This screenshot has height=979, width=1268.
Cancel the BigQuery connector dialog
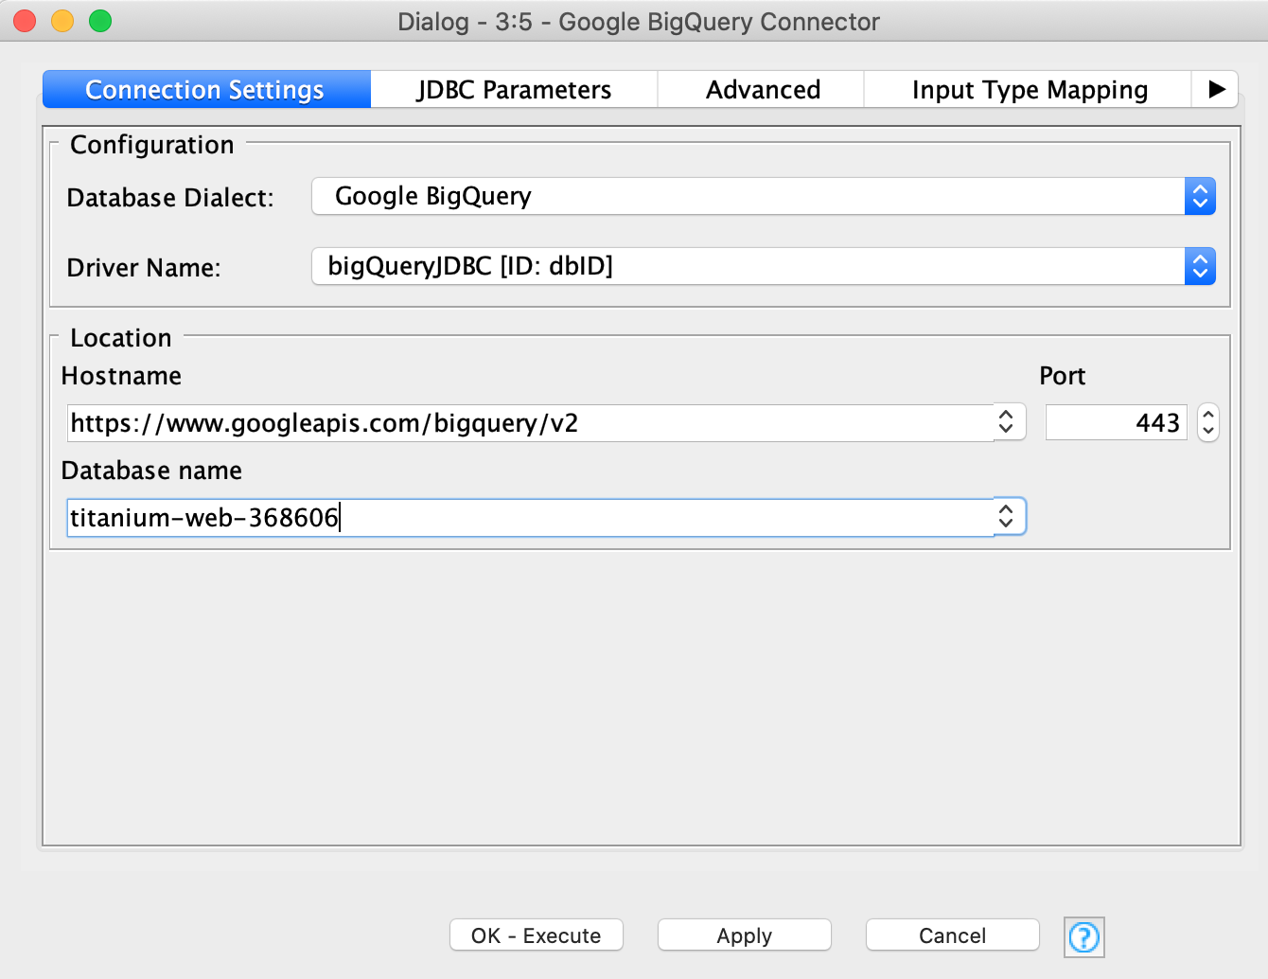click(x=952, y=935)
